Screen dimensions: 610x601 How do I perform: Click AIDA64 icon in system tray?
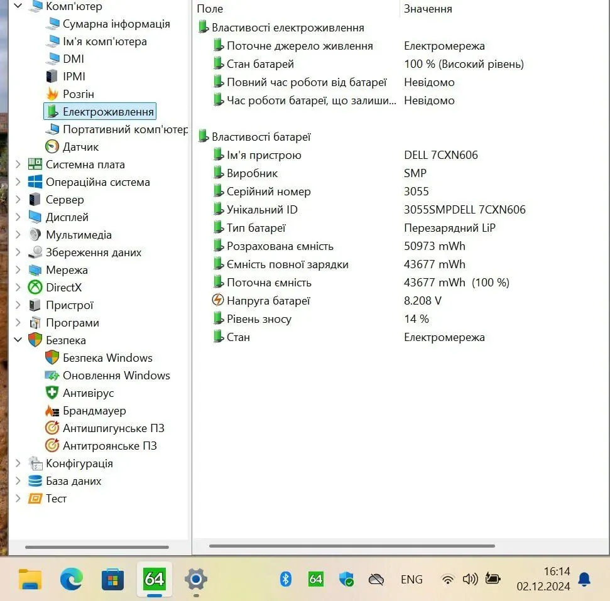click(315, 579)
